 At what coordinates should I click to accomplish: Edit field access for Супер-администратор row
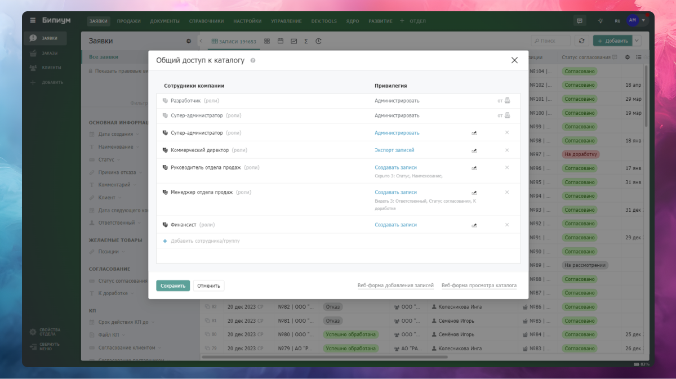tap(474, 133)
